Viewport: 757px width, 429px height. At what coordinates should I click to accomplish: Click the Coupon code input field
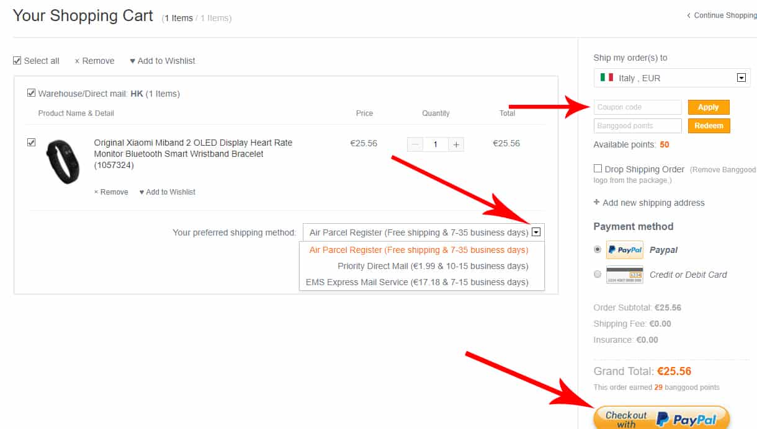click(637, 107)
